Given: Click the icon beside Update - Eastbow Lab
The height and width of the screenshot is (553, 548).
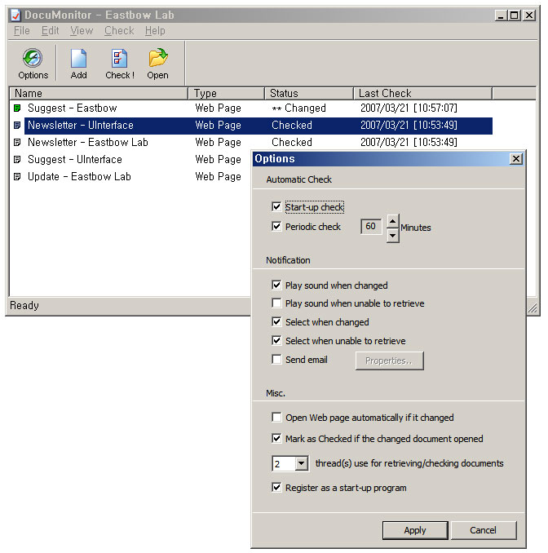Looking at the screenshot, I should point(17,177).
